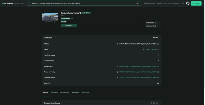Open the GitHub icon link
This screenshot has height=105, width=205.
point(188,3)
